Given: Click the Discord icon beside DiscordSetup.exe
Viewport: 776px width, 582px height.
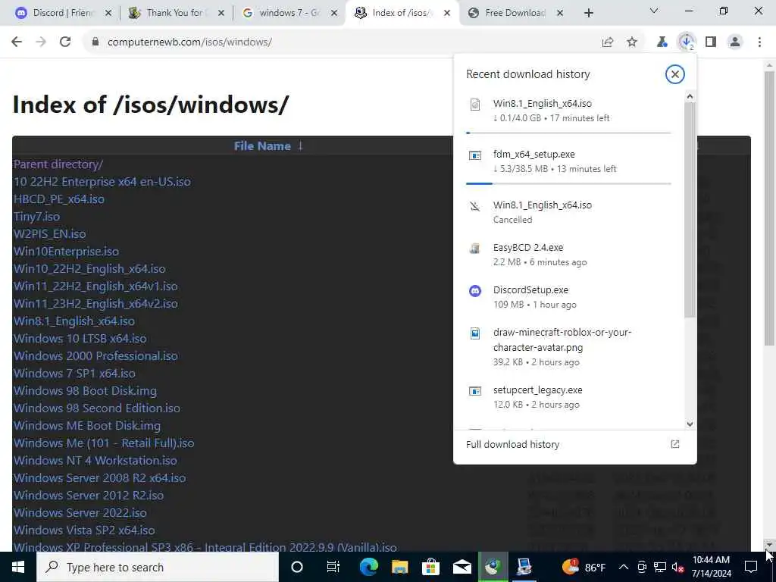Looking at the screenshot, I should 474,291.
